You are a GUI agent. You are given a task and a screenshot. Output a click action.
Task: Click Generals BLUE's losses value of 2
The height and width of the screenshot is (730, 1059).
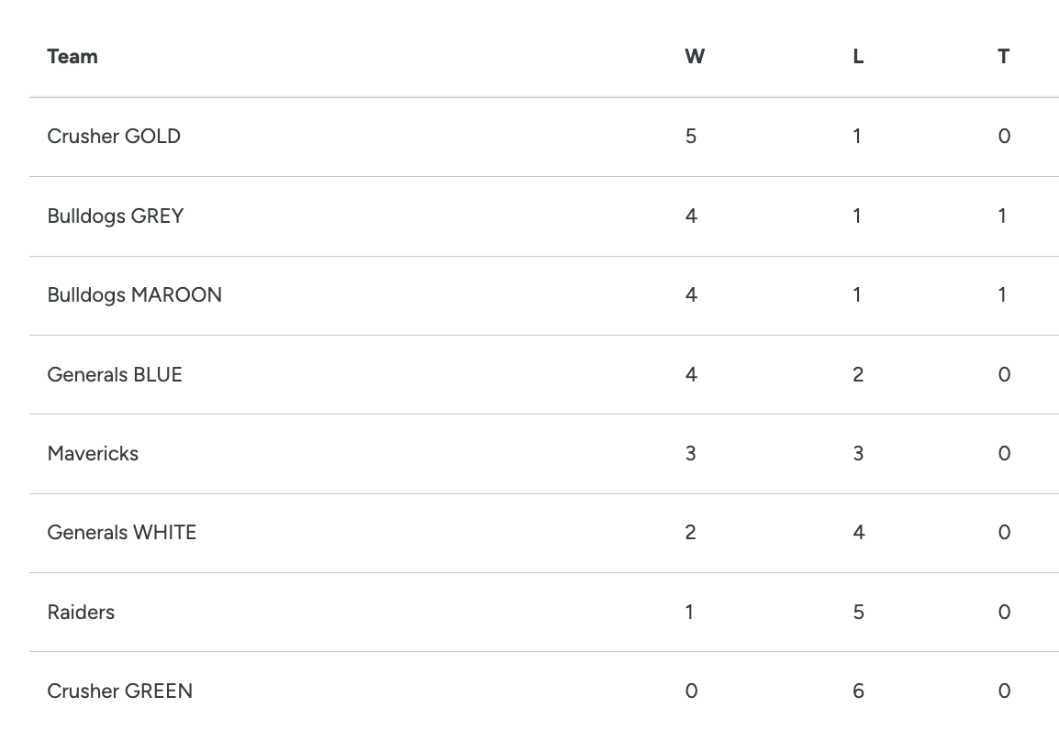click(x=858, y=375)
